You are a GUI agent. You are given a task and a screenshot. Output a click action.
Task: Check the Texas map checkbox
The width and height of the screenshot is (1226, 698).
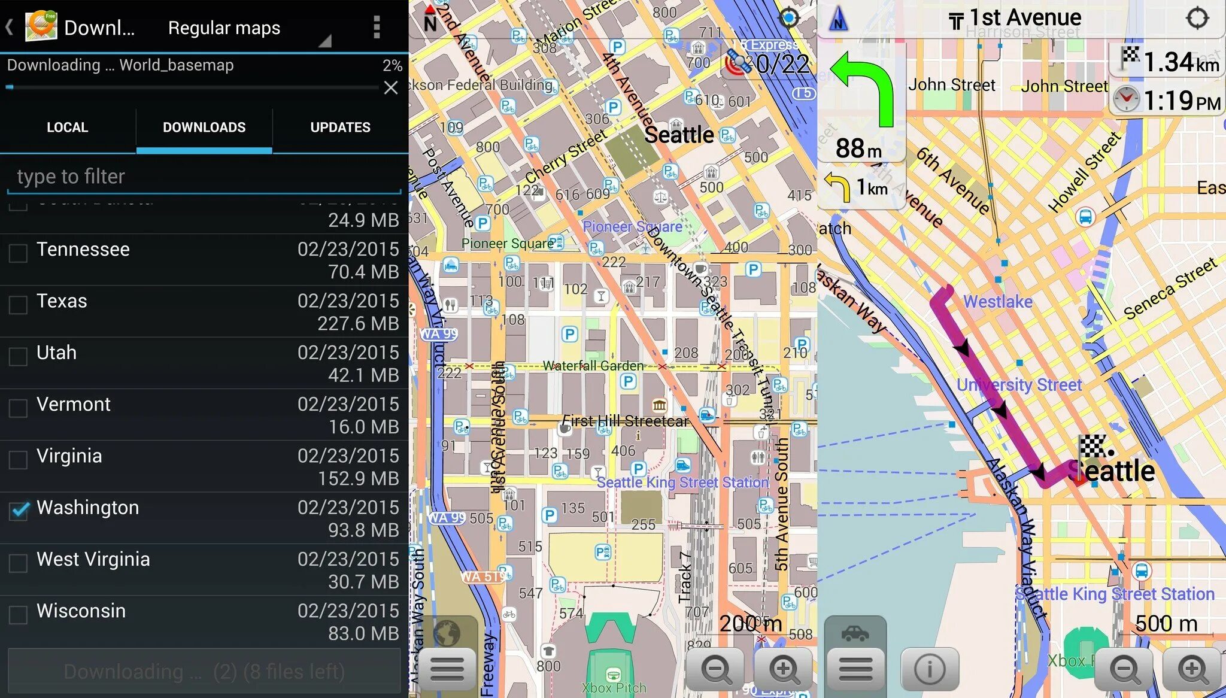click(x=19, y=304)
